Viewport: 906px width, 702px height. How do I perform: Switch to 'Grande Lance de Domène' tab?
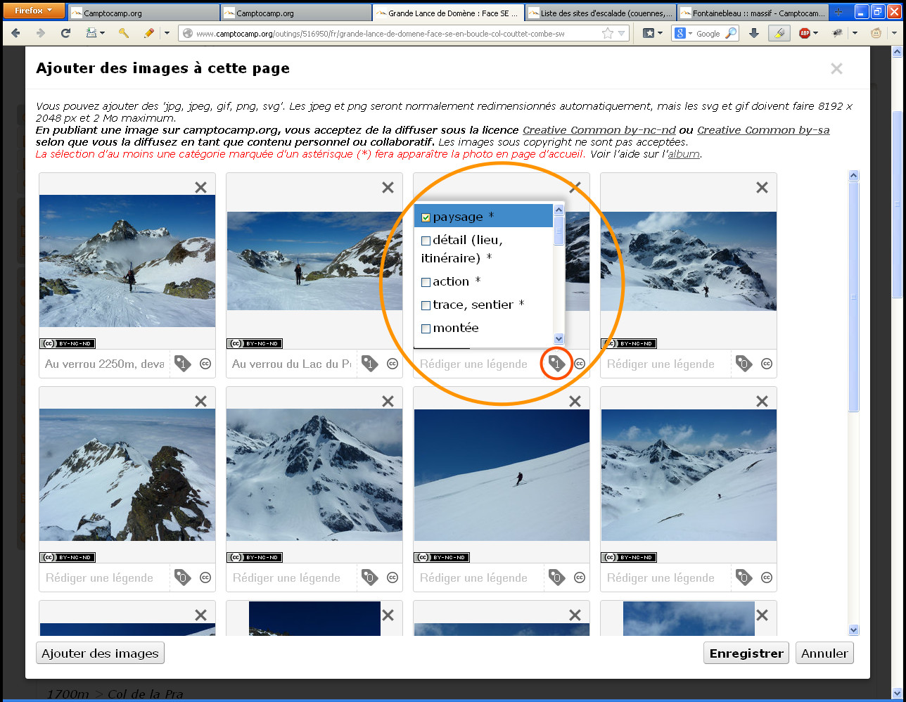(447, 13)
